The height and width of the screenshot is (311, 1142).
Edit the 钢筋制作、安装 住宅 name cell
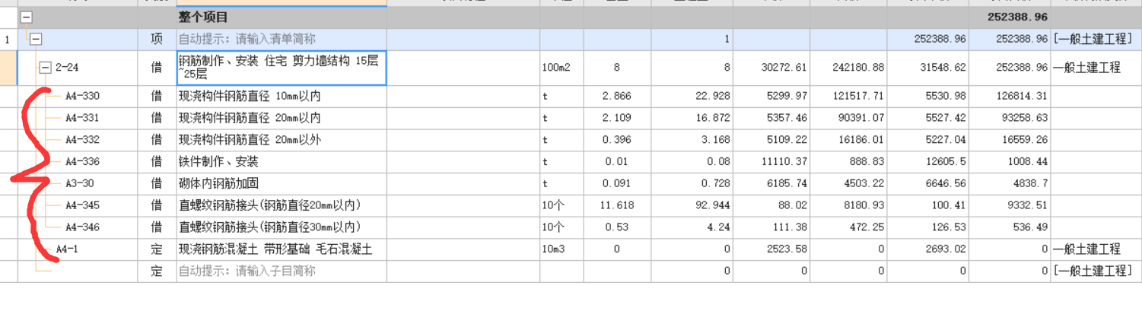pyautogui.click(x=282, y=68)
